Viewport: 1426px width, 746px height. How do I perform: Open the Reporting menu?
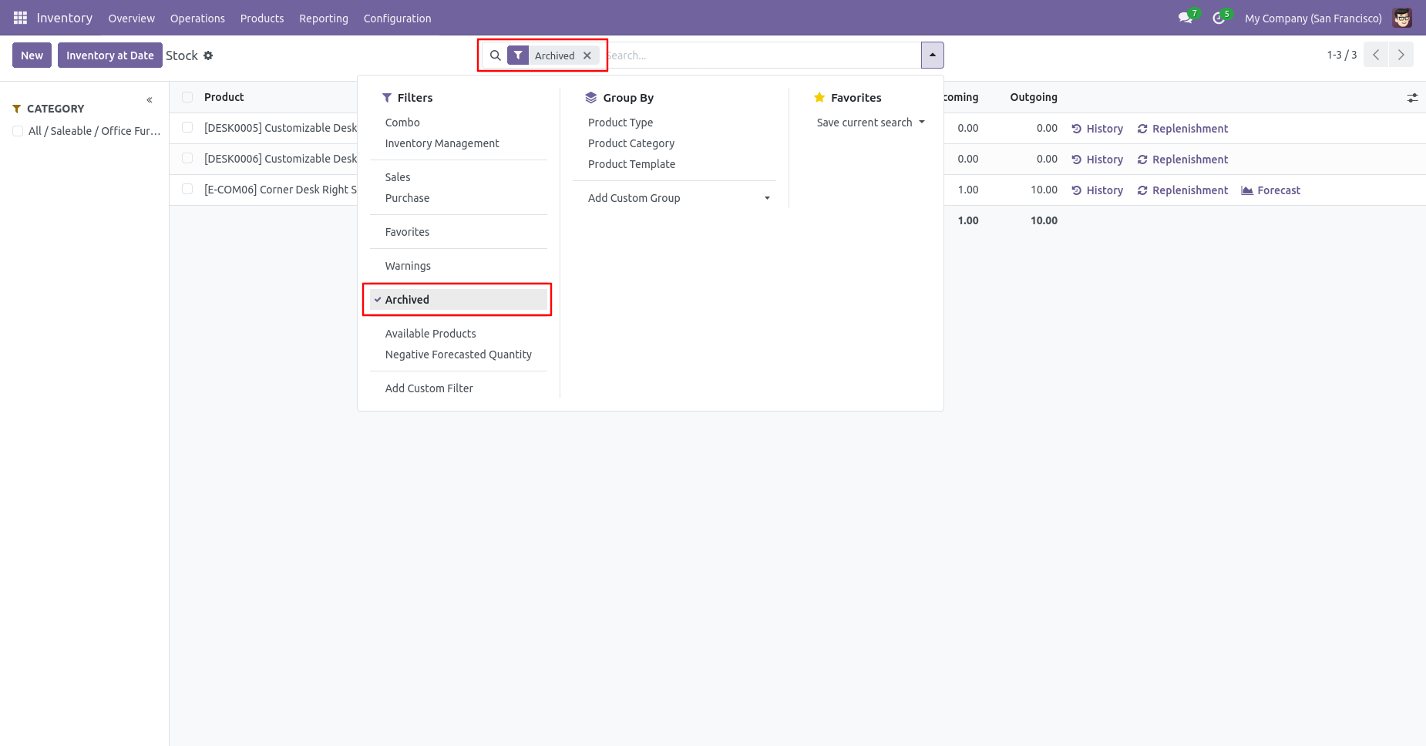tap(323, 18)
